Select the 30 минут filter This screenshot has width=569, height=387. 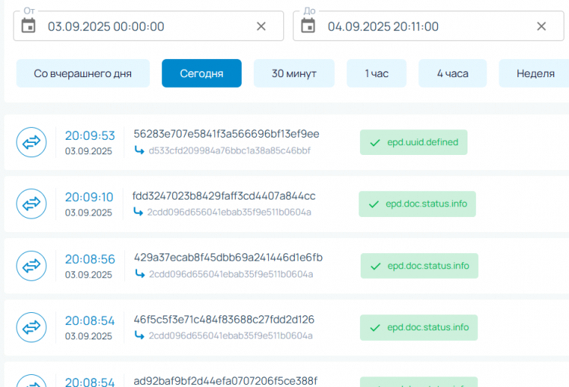294,73
